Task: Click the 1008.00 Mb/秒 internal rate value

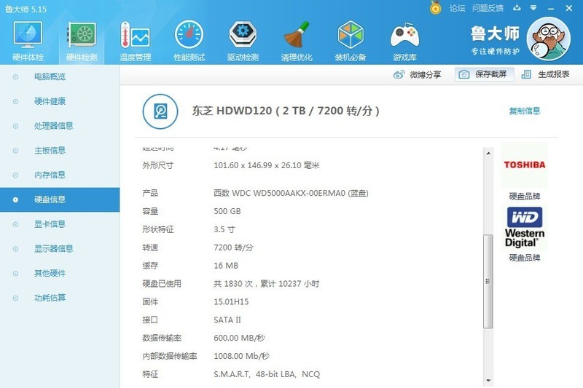Action: 241,356
